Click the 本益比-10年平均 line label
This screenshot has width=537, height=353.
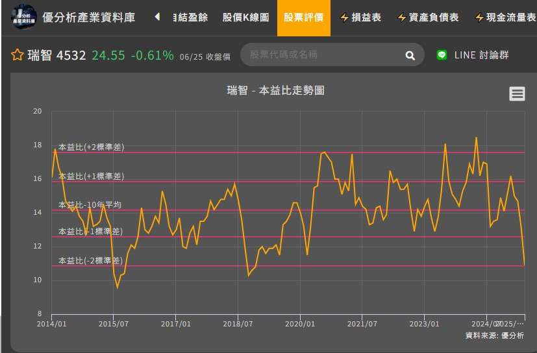(x=90, y=205)
